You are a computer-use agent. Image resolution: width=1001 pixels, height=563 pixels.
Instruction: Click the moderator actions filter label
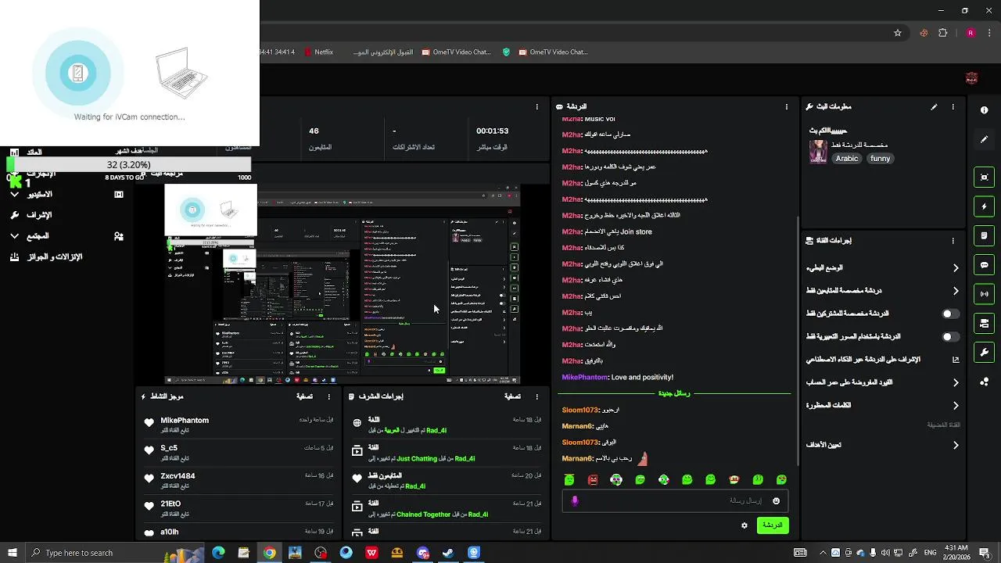click(512, 397)
